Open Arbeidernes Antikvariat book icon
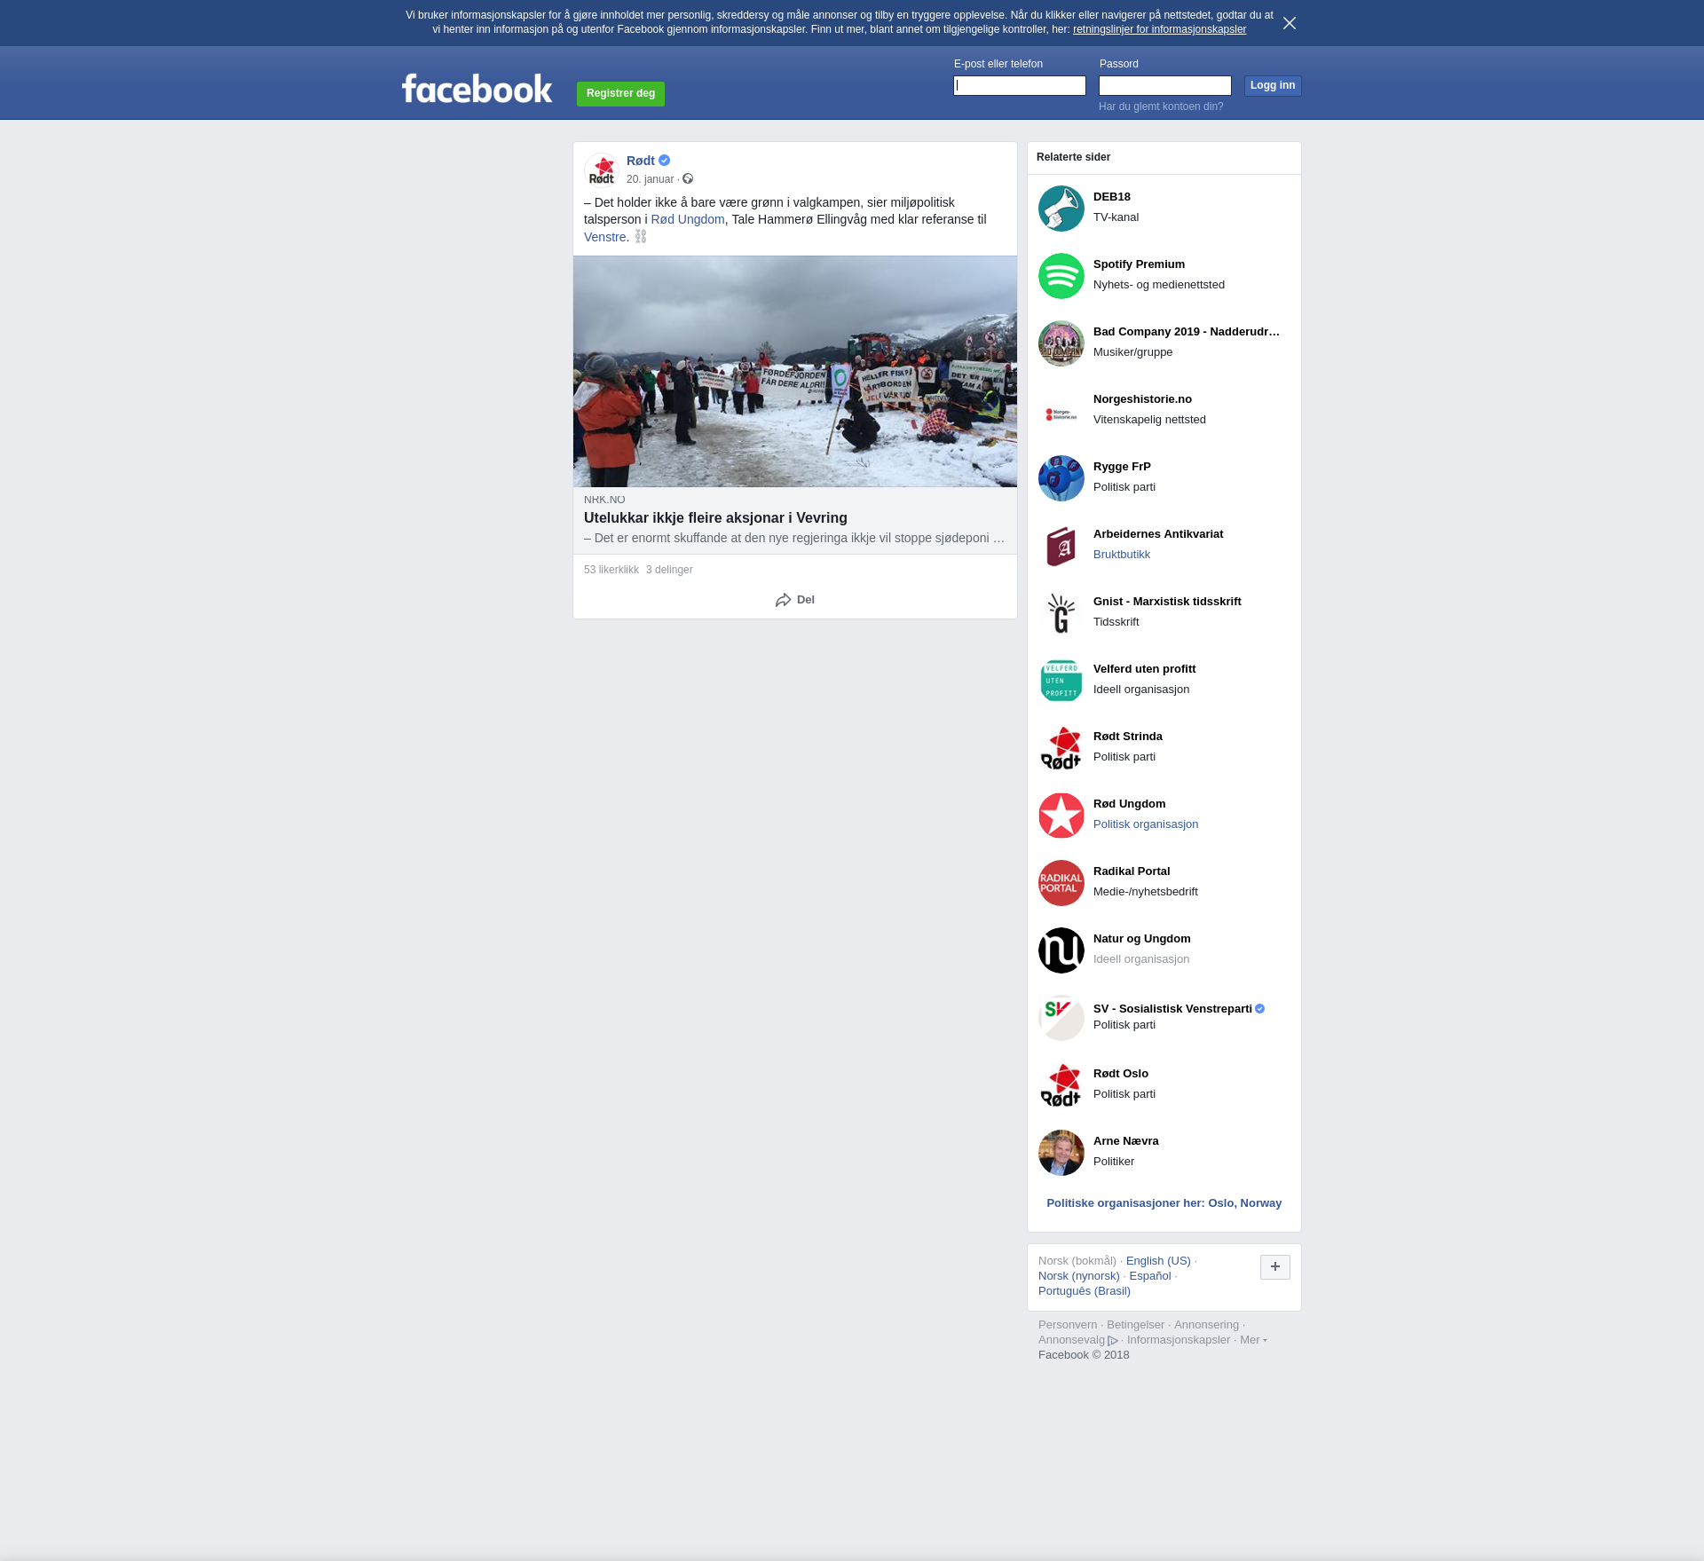 1061,546
